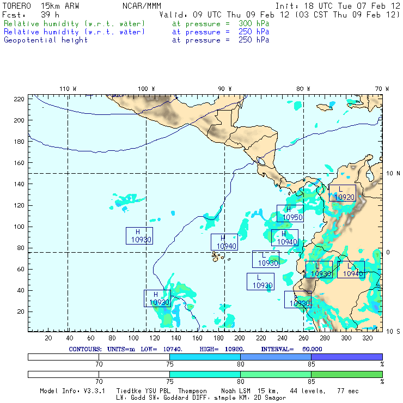This screenshot has width=403, height=403.
Task: Click the '240' tick on the horizontal axis
Action: point(283,338)
